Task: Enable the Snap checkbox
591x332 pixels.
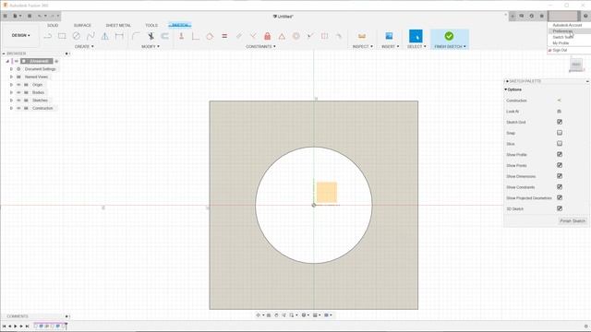Action: tap(560, 133)
